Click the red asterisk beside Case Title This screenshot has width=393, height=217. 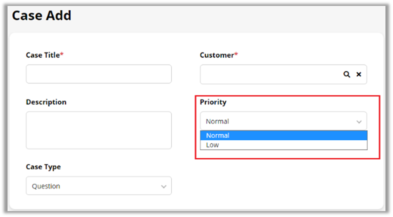(x=62, y=55)
